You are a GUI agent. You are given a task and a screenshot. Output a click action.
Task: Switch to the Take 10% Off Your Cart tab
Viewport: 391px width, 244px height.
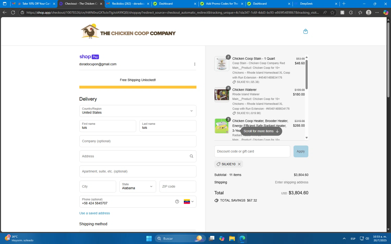point(34,4)
